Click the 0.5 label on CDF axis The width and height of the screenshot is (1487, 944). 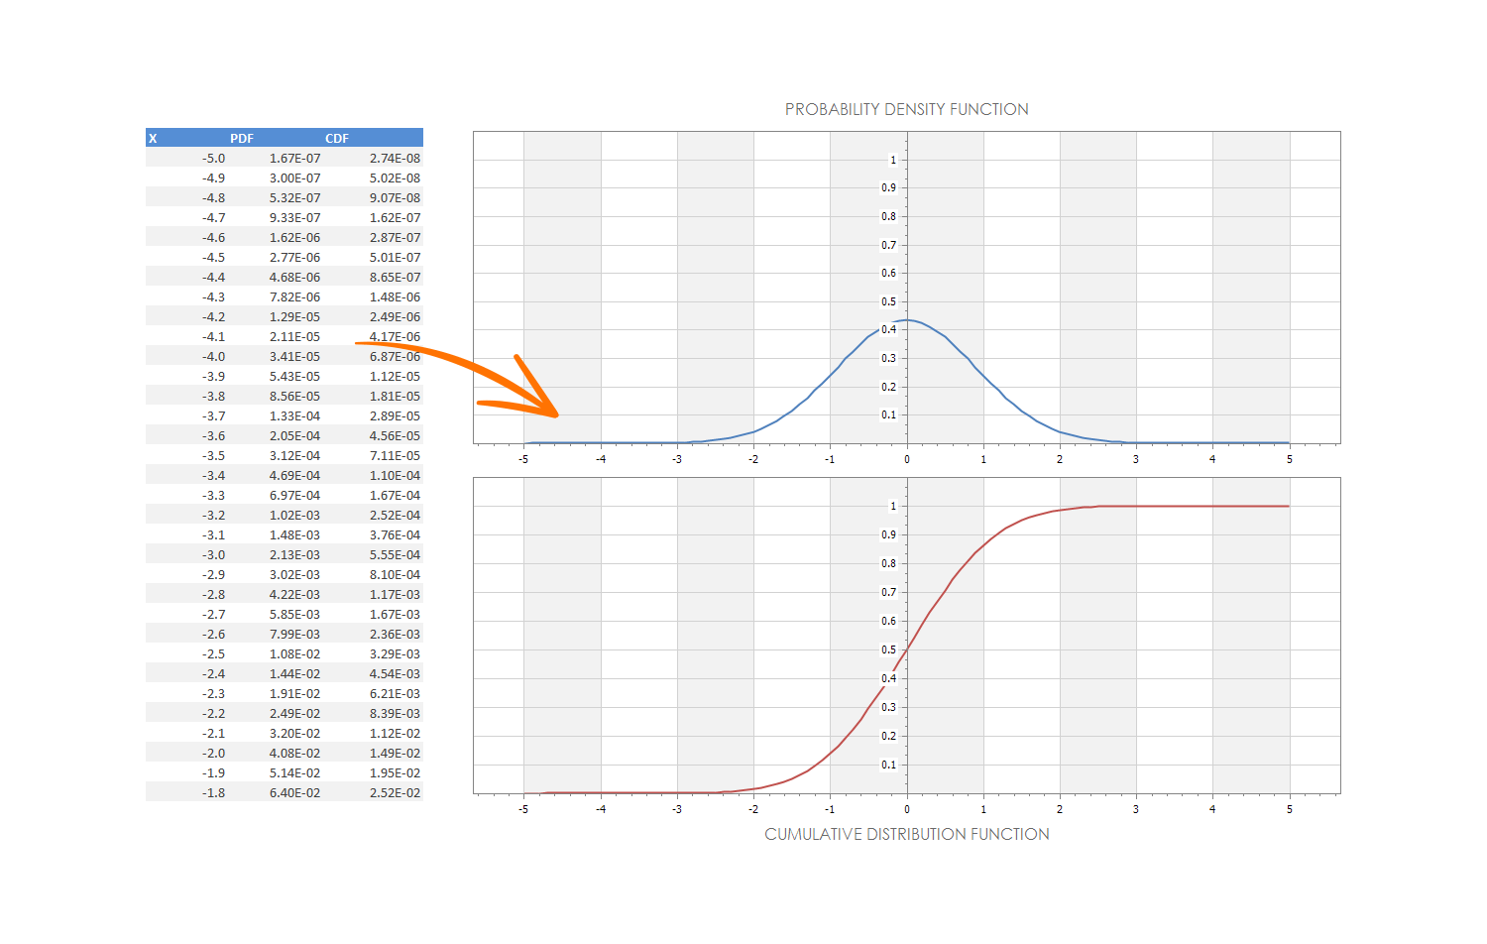888,650
